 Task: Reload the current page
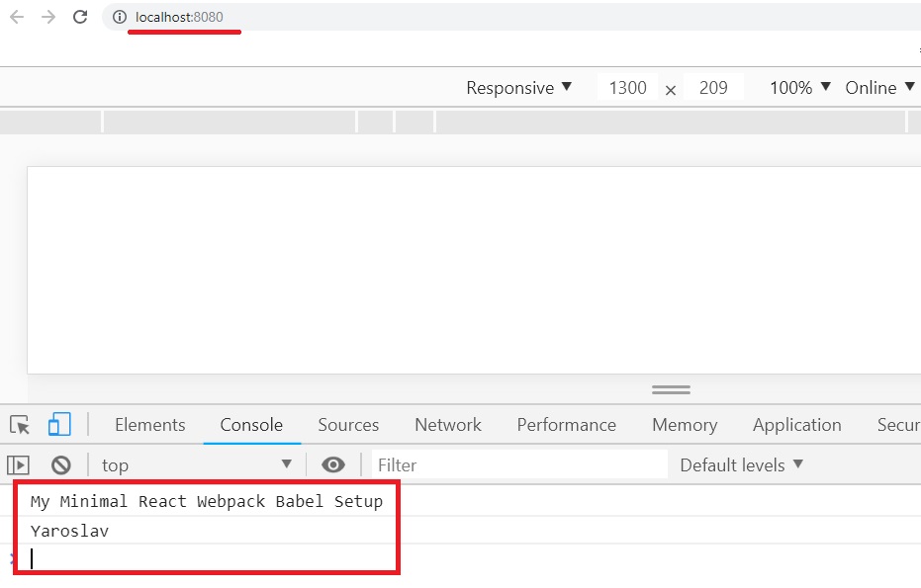click(x=81, y=16)
